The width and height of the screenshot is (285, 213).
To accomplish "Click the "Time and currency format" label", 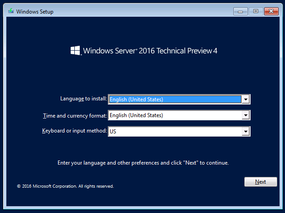I will [x=75, y=115].
